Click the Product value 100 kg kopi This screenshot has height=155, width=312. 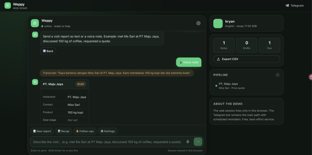[x=75, y=113]
